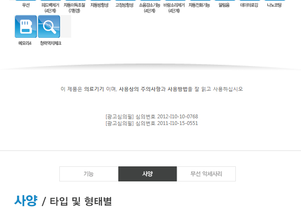This screenshot has height=209, width=301.
Task: Click the 청력역치체크 magnifier icon
Action: click(x=49, y=26)
